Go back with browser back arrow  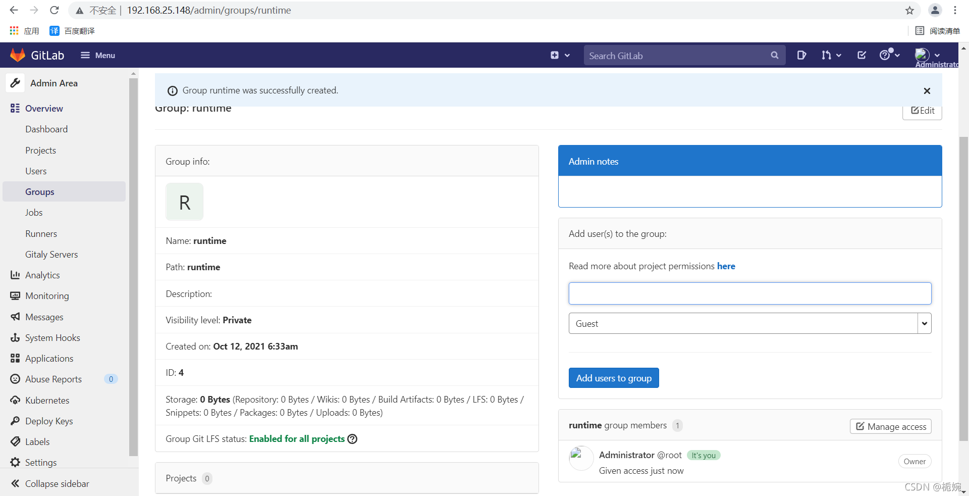coord(14,10)
